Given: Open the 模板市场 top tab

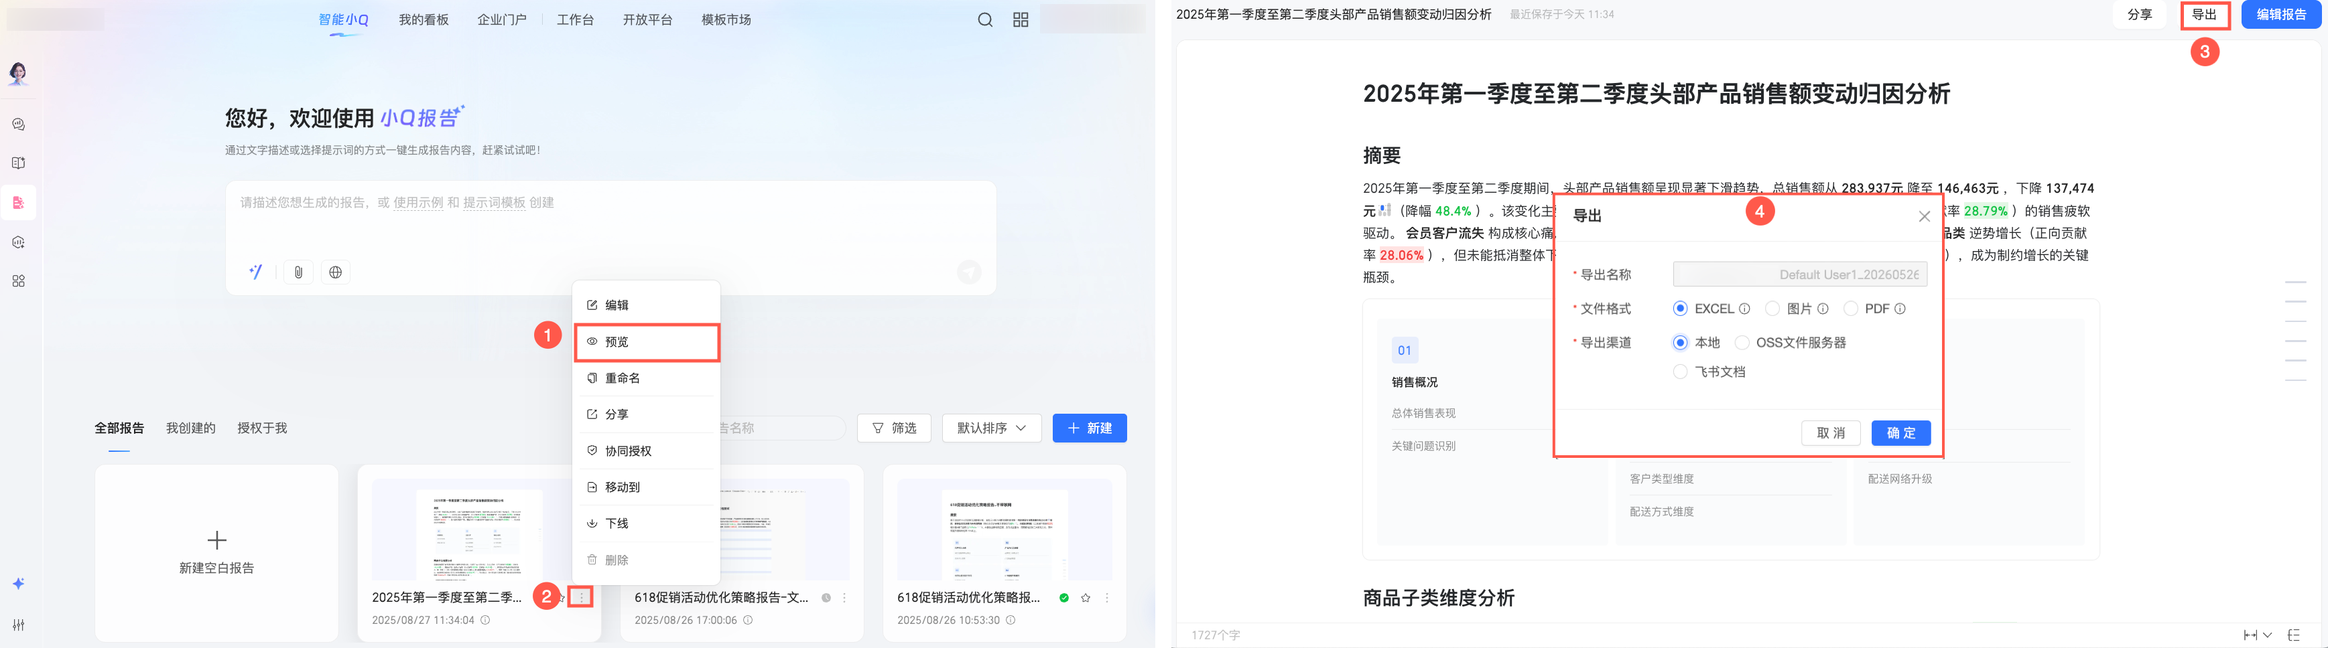Looking at the screenshot, I should pos(726,20).
